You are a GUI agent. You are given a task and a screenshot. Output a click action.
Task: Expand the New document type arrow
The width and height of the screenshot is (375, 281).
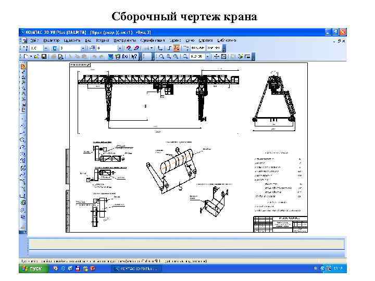click(x=31, y=57)
